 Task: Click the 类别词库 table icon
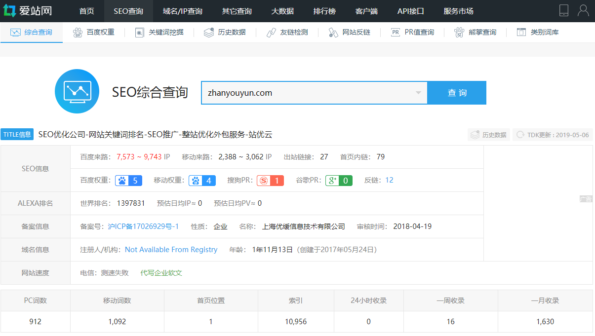pyautogui.click(x=521, y=32)
